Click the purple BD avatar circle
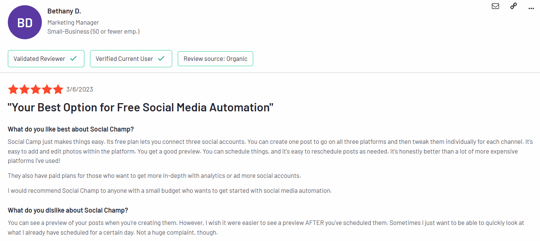This screenshot has width=540, height=241. click(25, 22)
